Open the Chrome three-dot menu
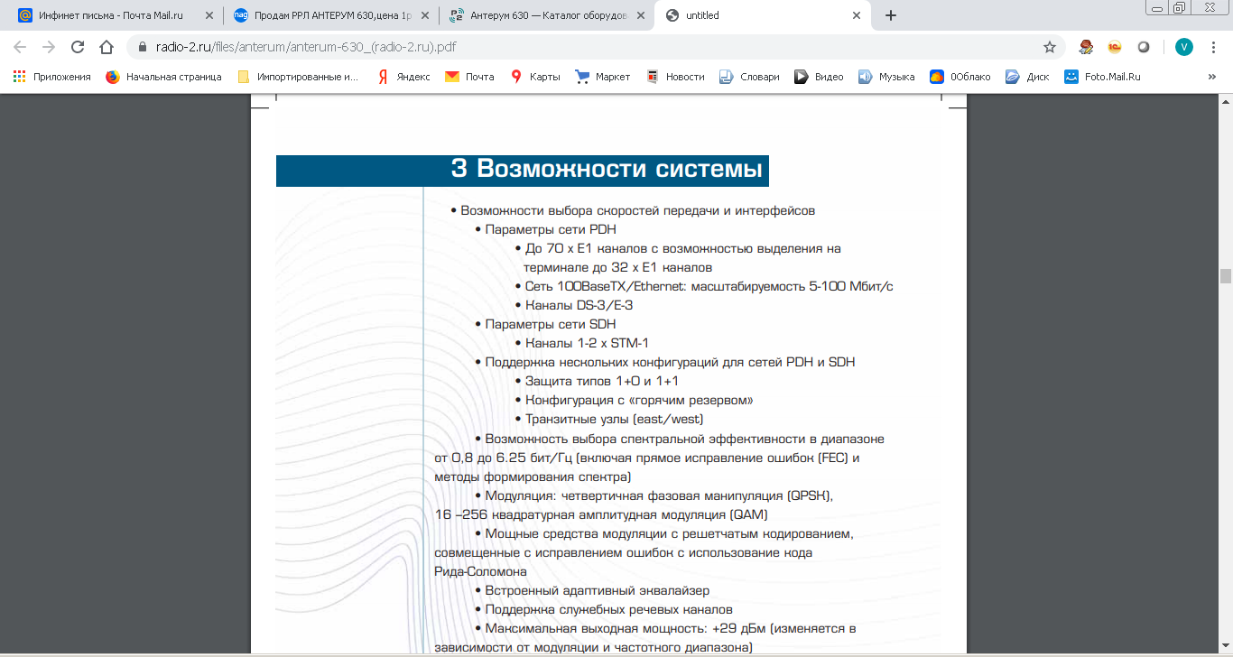 [x=1214, y=47]
